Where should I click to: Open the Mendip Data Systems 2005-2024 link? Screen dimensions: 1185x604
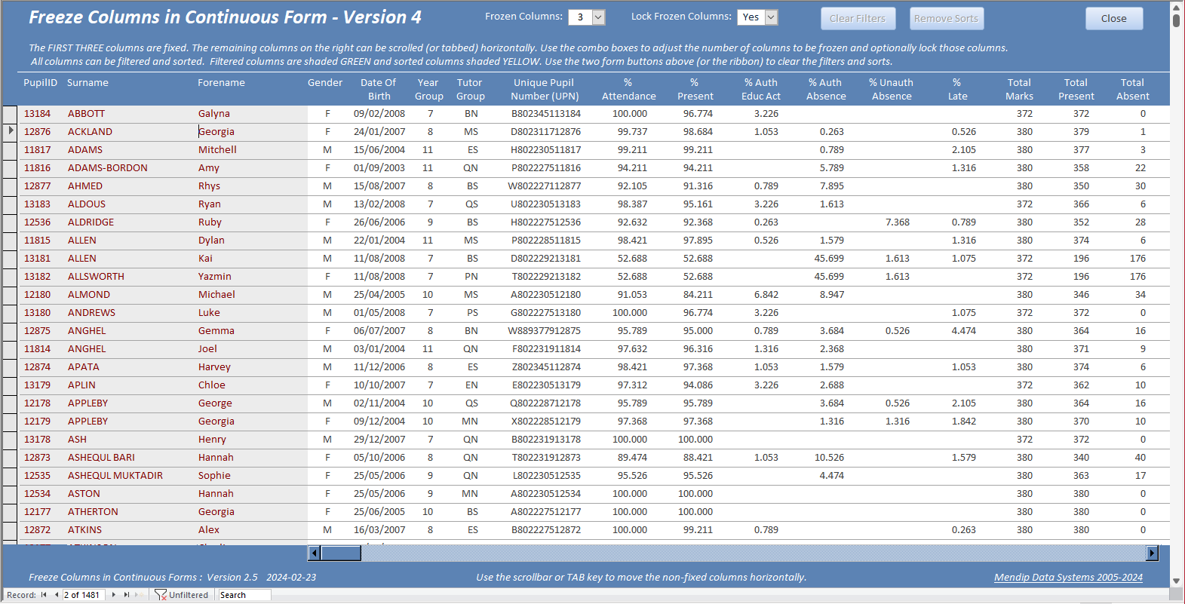tap(1067, 578)
